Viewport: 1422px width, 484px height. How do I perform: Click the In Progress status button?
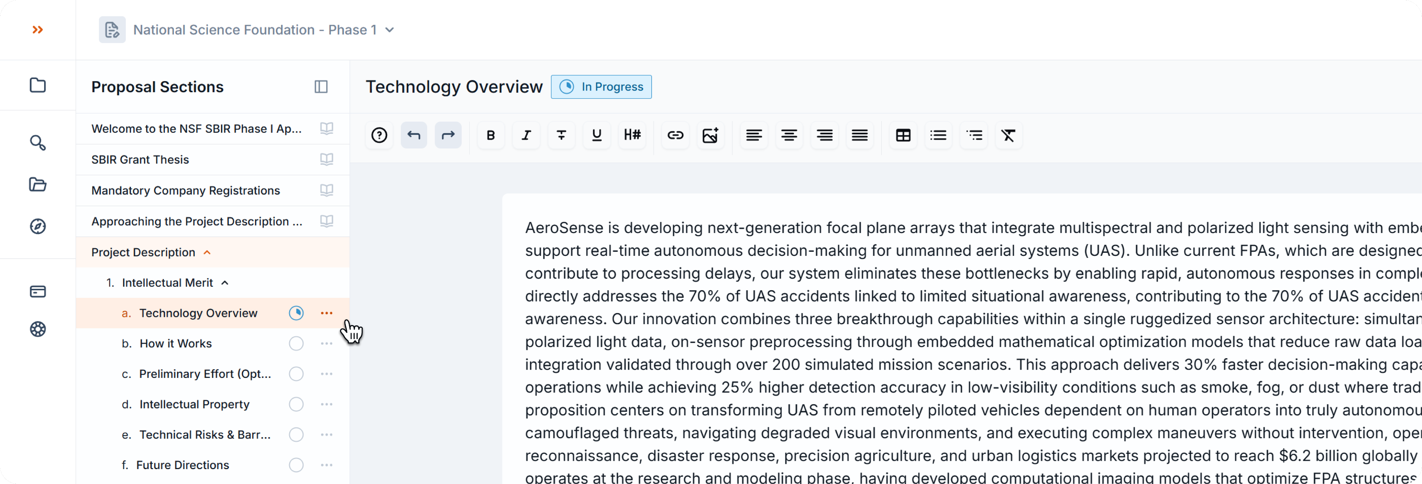(601, 87)
